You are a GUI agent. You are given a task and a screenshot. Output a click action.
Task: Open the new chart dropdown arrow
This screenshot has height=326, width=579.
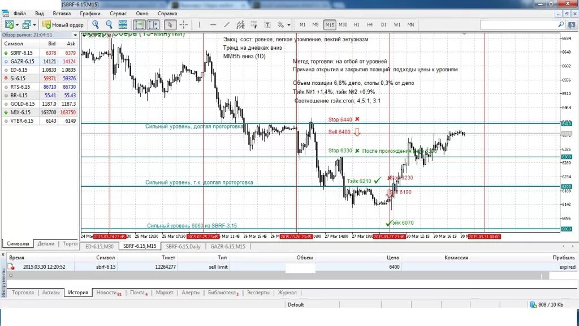17,25
